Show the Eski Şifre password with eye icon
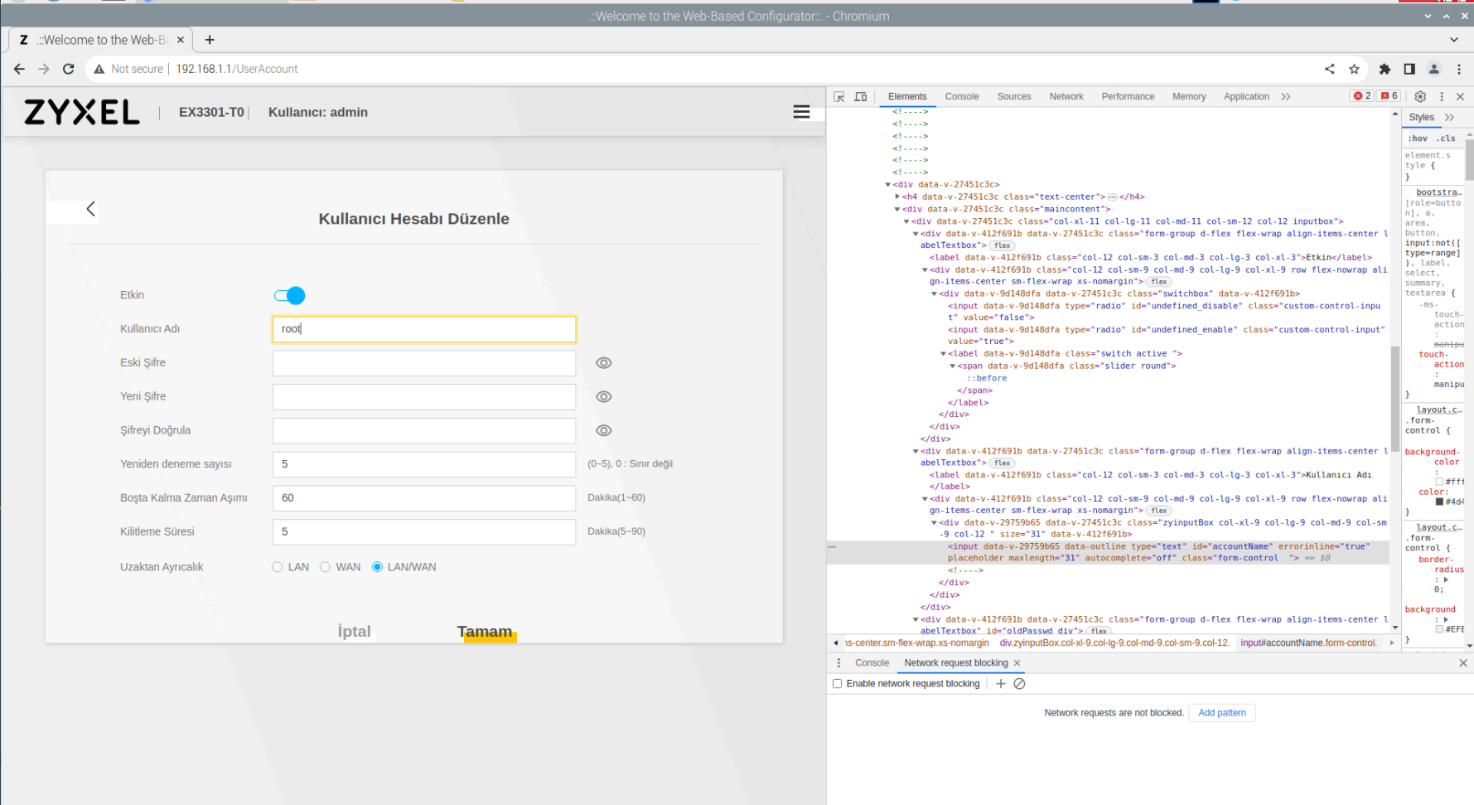 (604, 363)
